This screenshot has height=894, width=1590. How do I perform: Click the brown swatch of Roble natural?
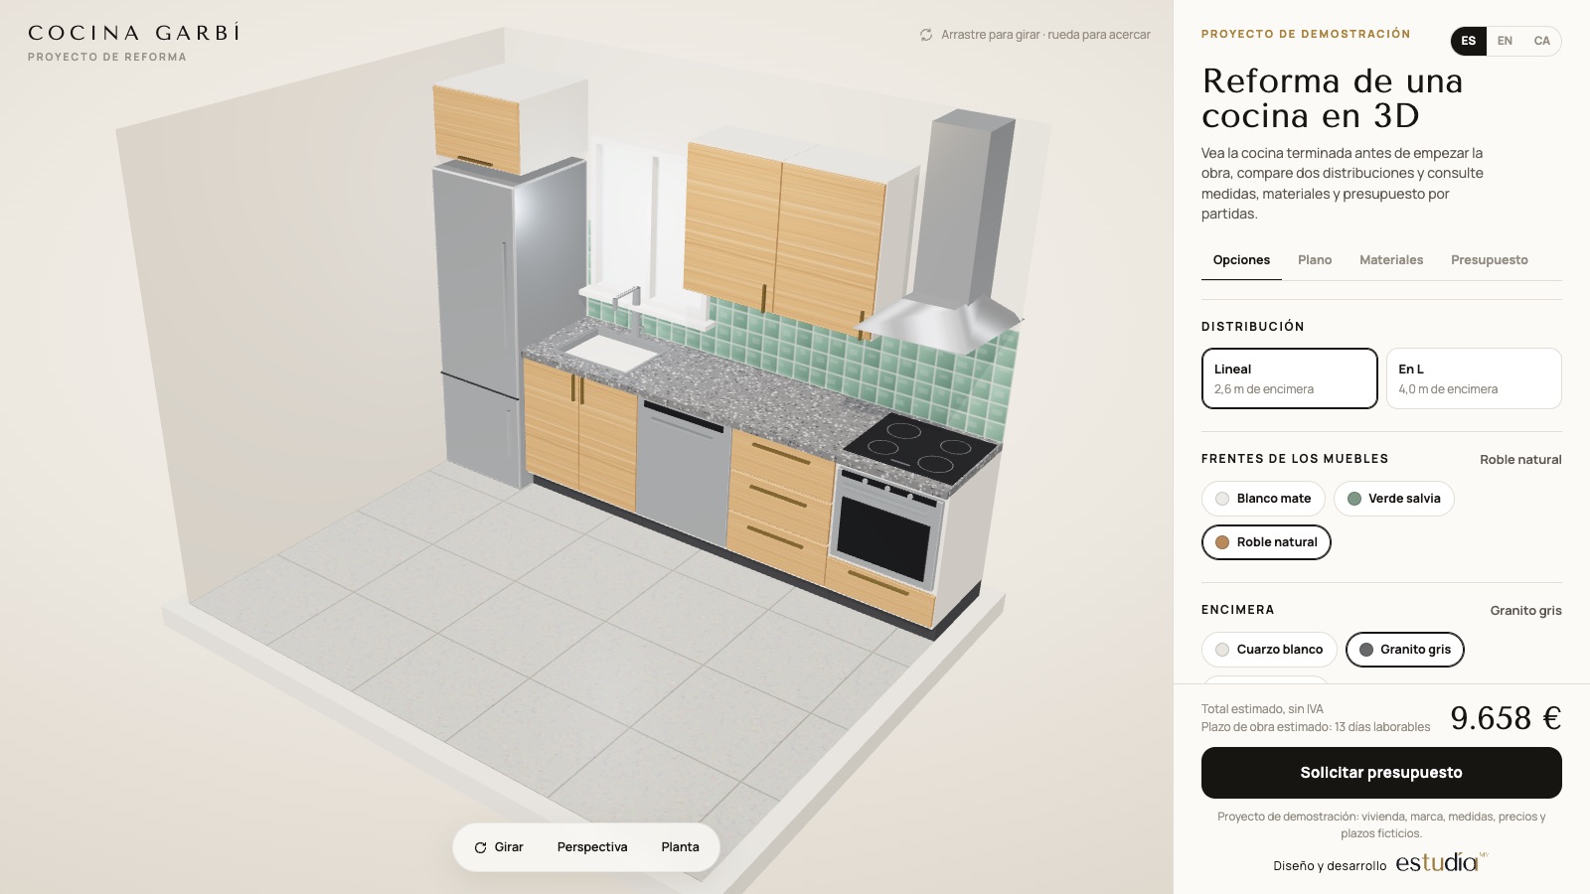[x=1222, y=542]
